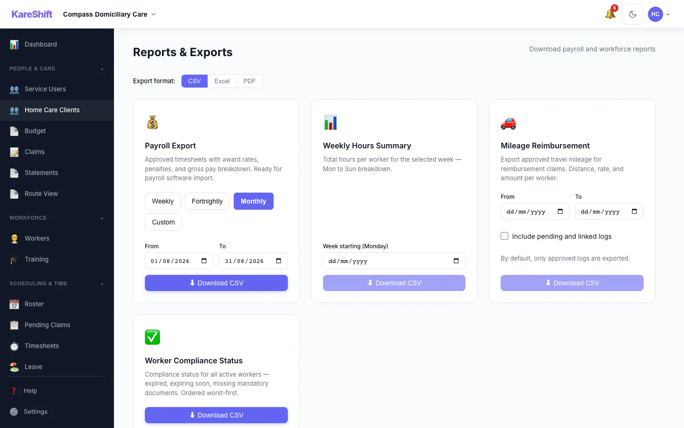Viewport: 684px width, 428px height.
Task: Choose the CSV export format
Action: click(x=194, y=81)
